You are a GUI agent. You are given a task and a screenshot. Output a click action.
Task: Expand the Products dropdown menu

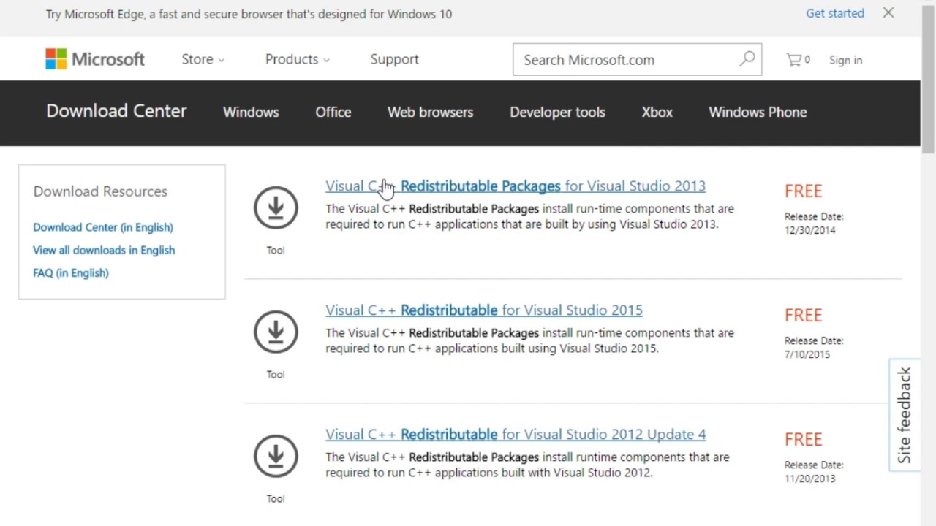297,59
